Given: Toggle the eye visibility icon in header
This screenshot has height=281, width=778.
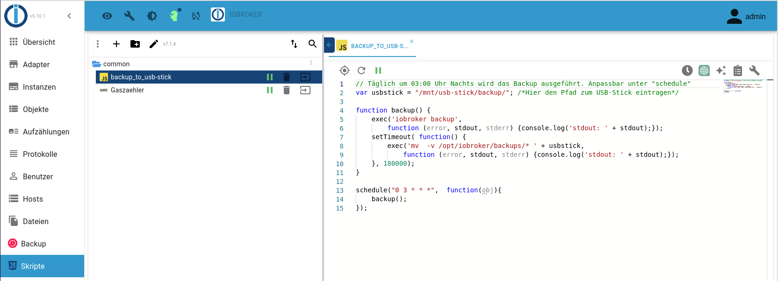Looking at the screenshot, I should point(107,16).
